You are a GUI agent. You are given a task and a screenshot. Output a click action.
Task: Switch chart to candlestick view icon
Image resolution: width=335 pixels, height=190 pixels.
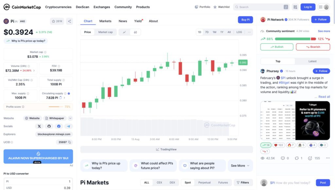pyautogui.click(x=135, y=32)
